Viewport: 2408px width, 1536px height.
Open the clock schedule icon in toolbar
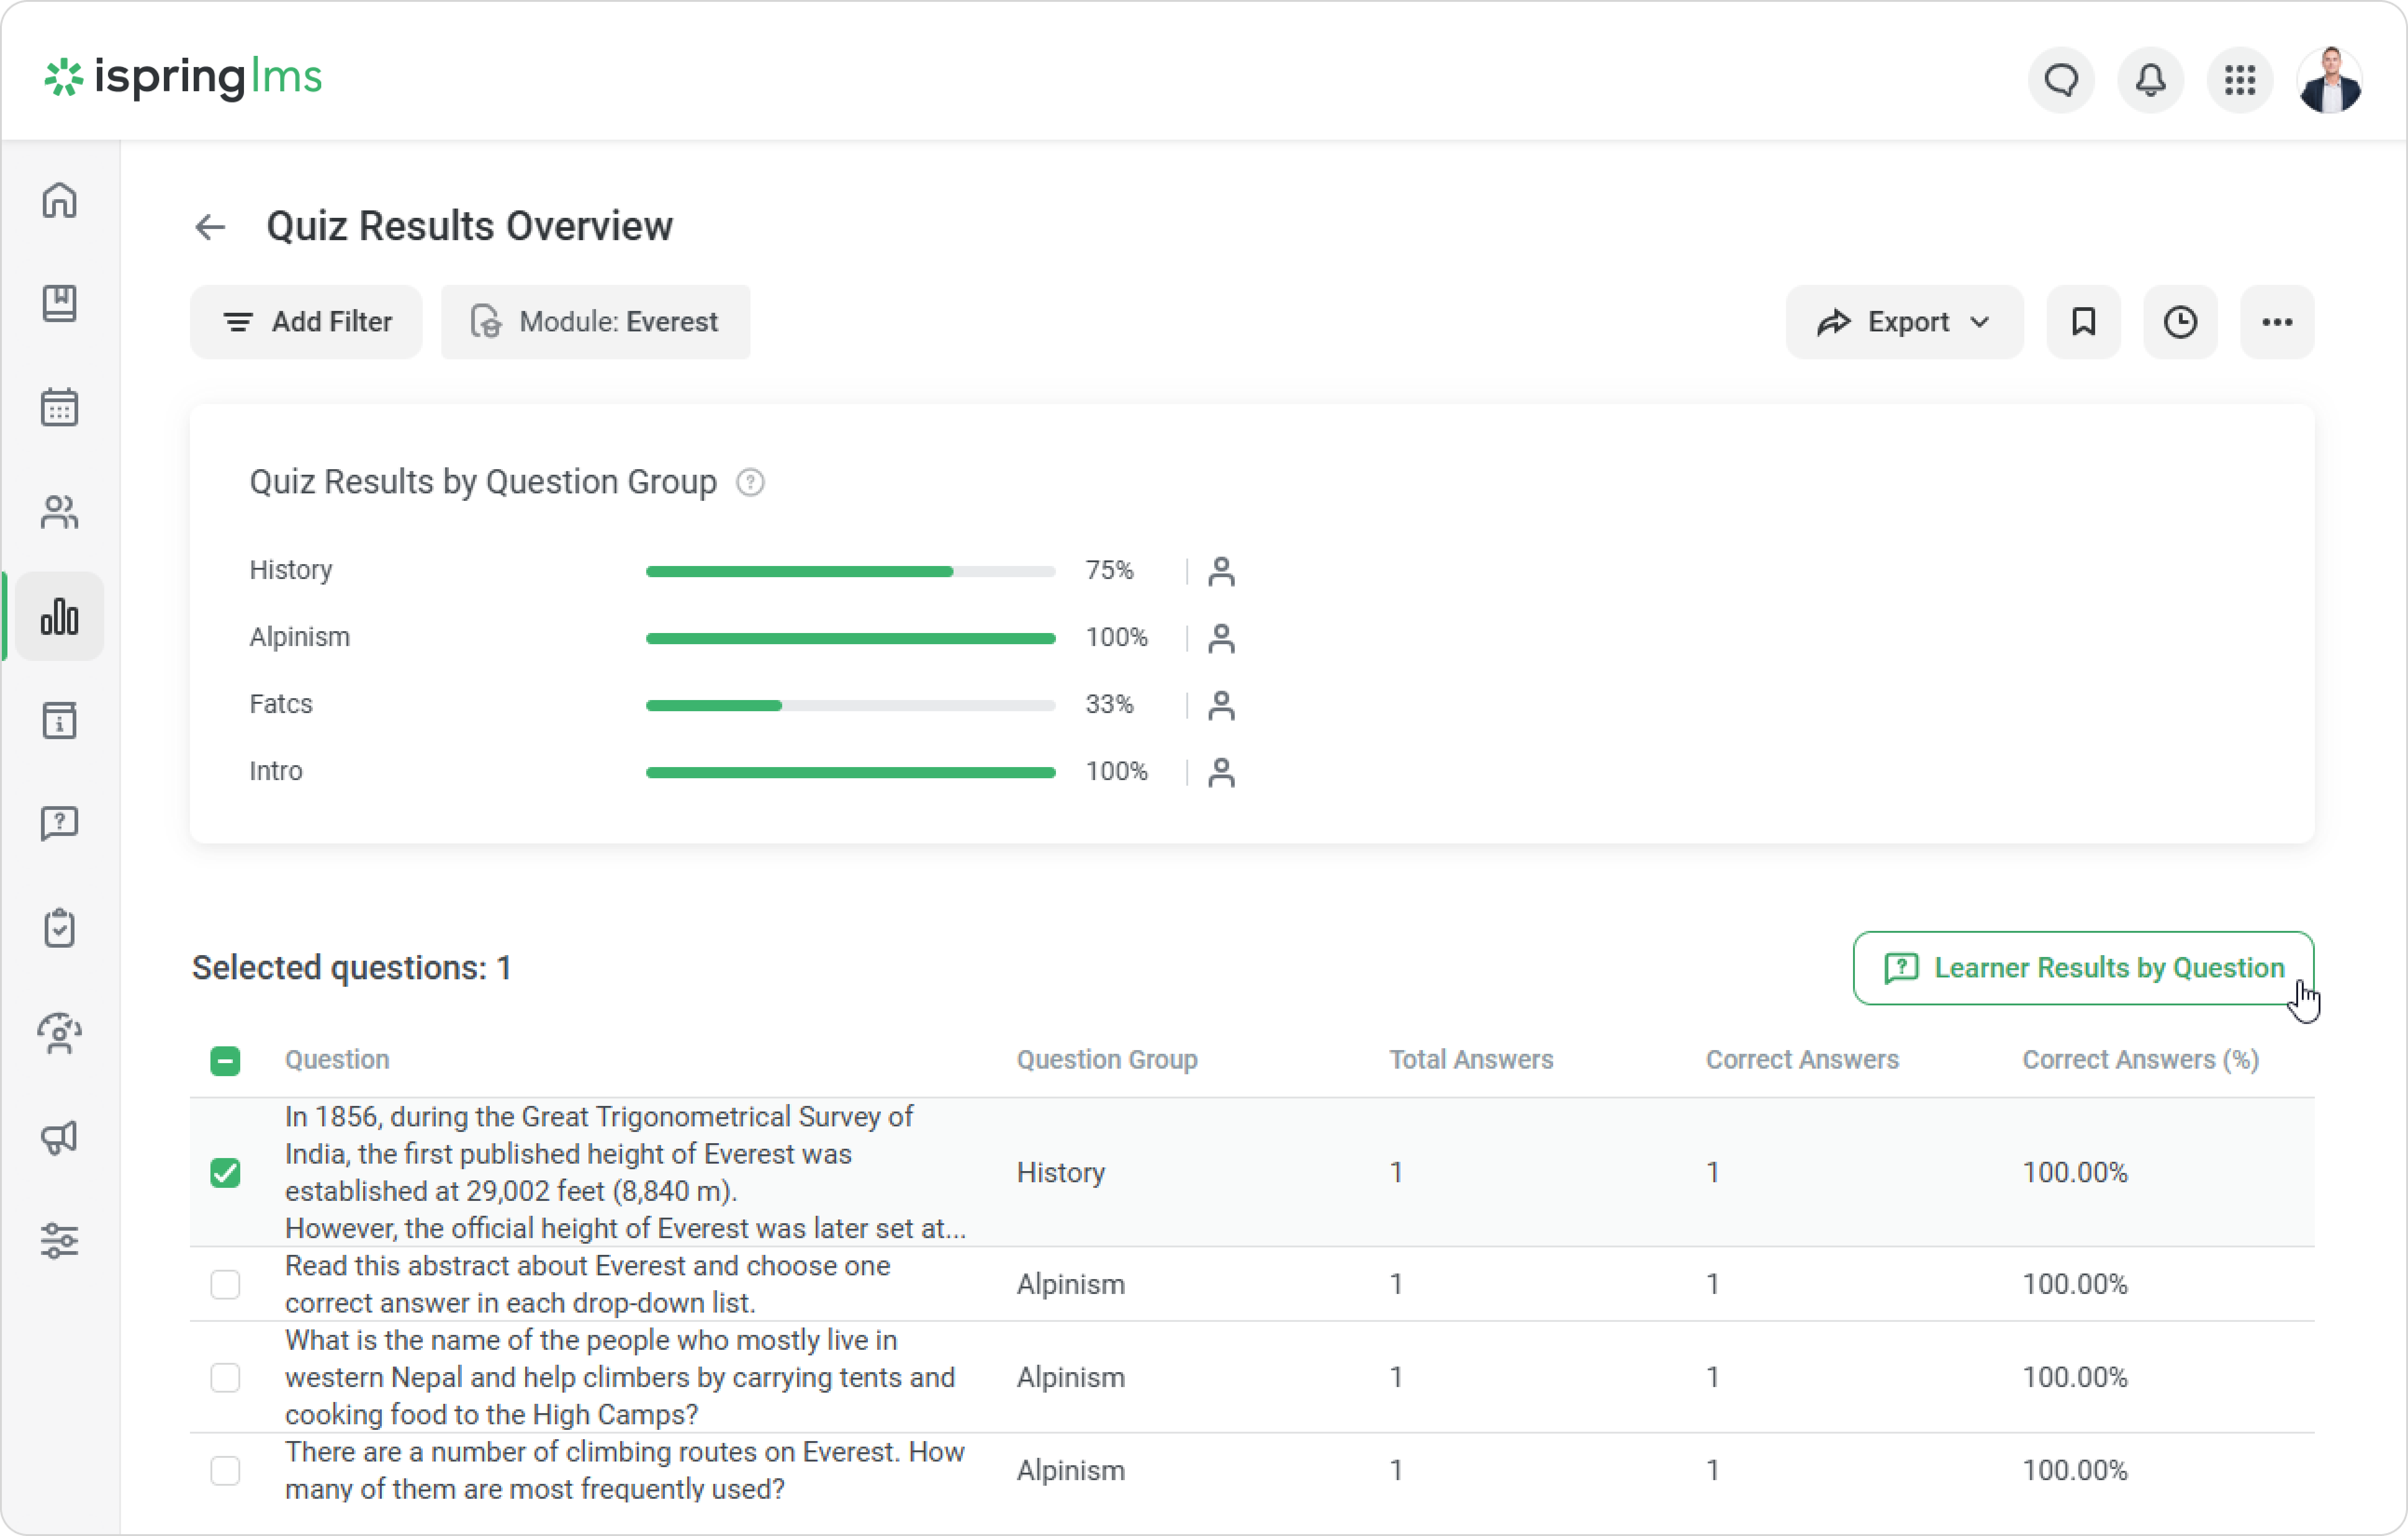coord(2180,322)
